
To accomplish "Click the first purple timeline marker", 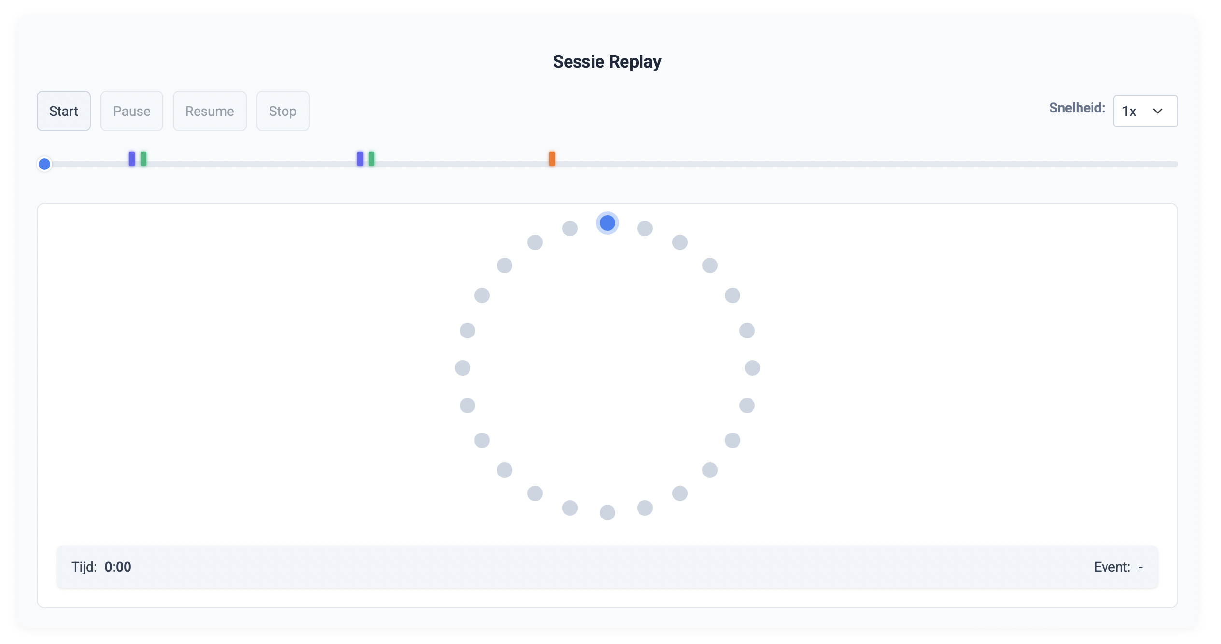I will [132, 159].
